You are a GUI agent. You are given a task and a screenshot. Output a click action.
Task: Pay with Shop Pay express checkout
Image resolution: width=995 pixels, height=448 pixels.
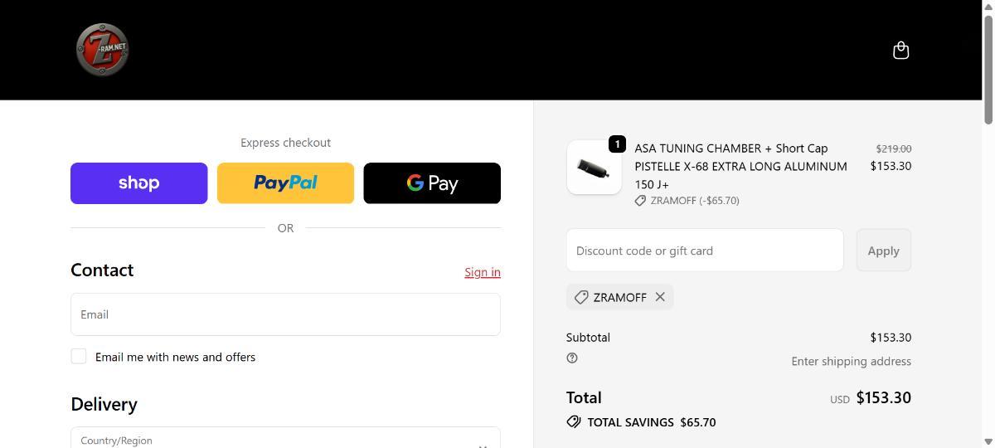(x=138, y=183)
